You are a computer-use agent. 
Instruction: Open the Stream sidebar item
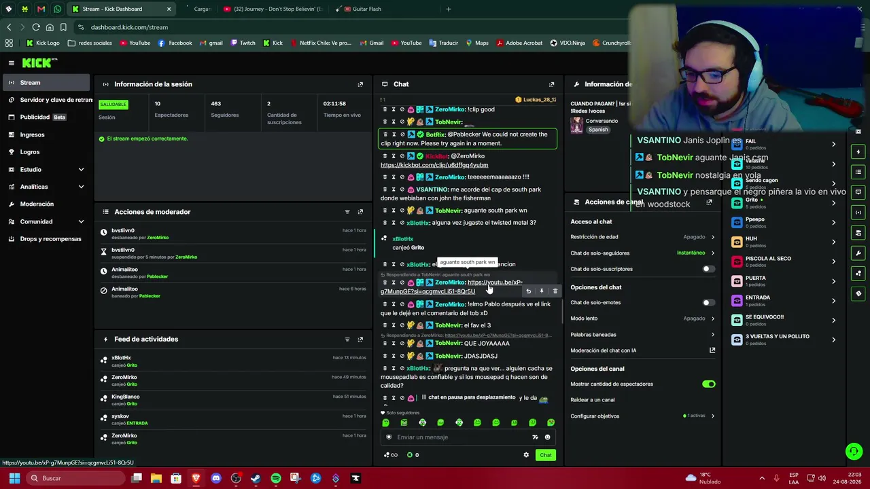point(46,83)
